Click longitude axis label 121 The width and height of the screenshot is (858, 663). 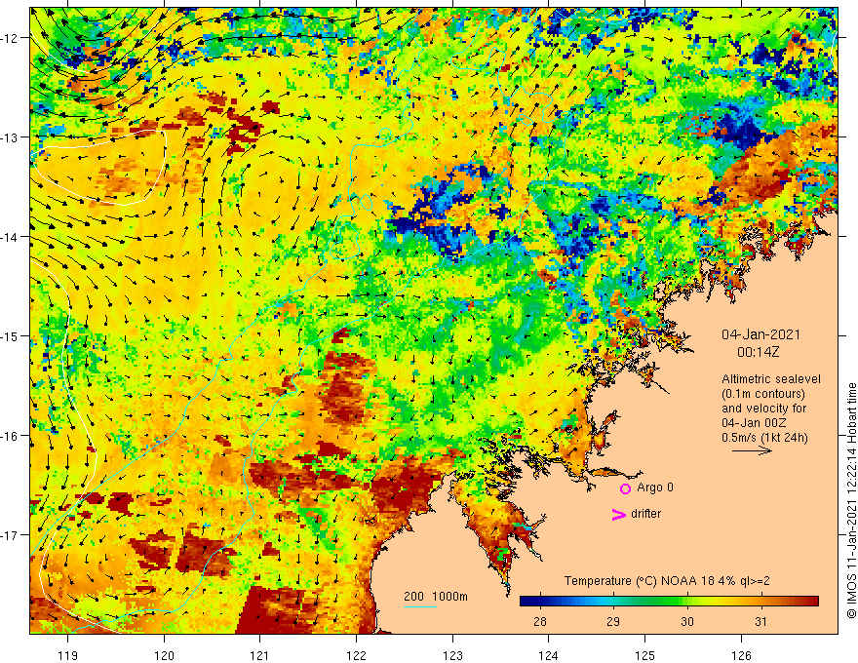pos(260,655)
